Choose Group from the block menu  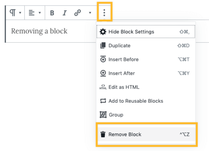(146, 115)
